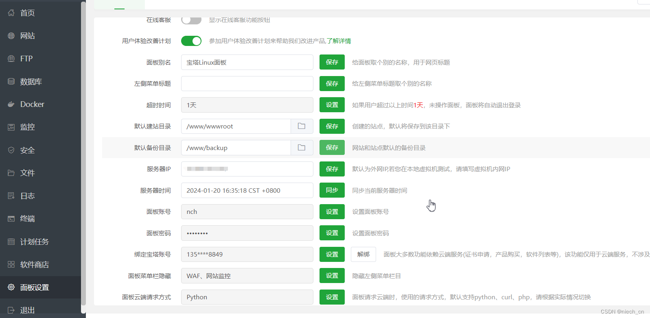Click the gear icon beside 面板设置
This screenshot has width=650, height=318.
click(11, 287)
